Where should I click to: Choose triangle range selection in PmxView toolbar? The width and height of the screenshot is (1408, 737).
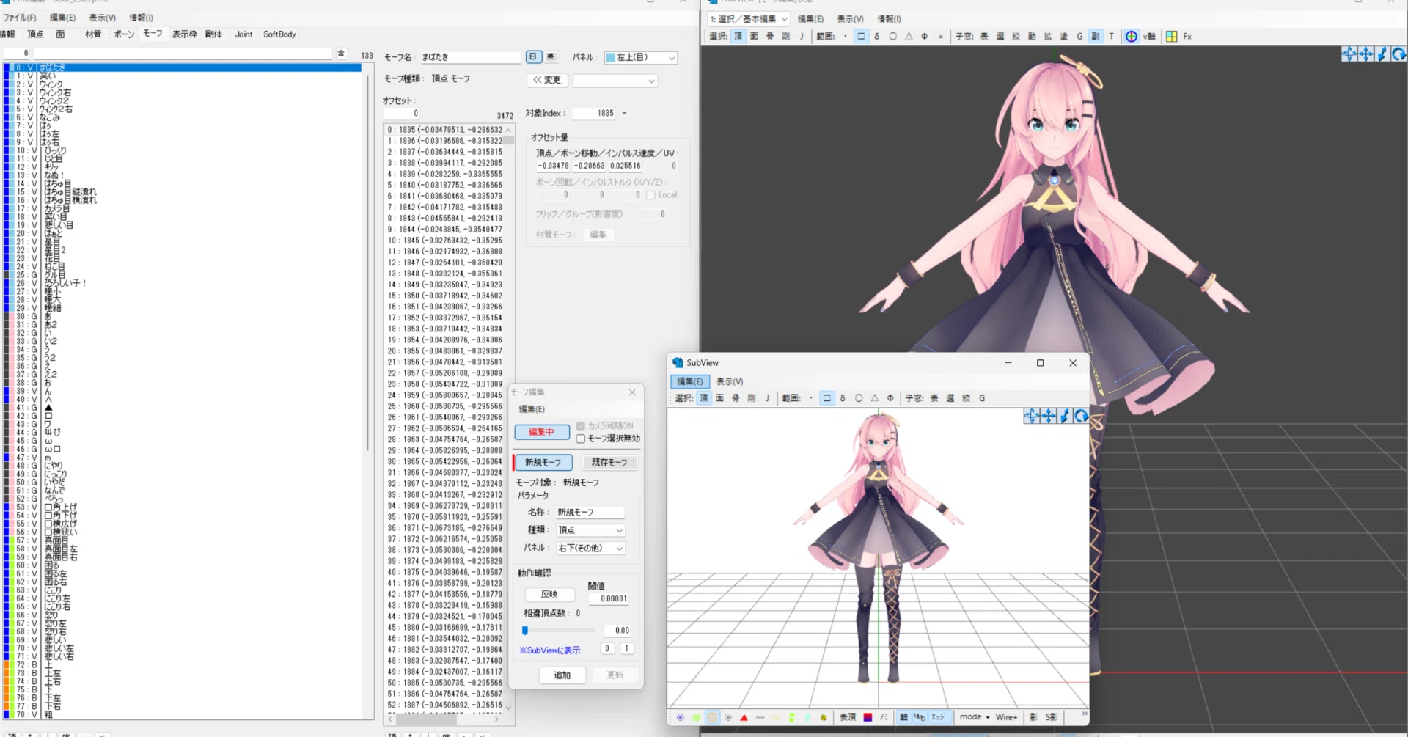point(909,36)
